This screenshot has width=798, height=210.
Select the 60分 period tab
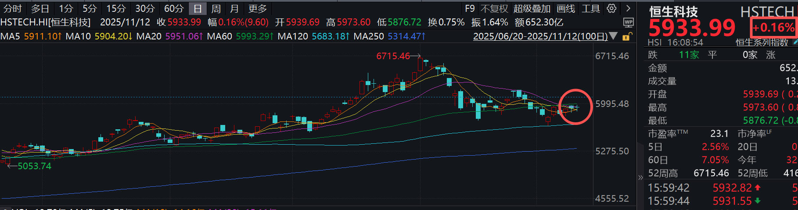click(174, 9)
